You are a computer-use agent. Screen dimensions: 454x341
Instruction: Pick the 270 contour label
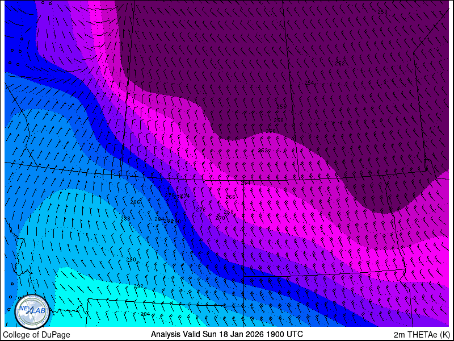(x=220, y=218)
